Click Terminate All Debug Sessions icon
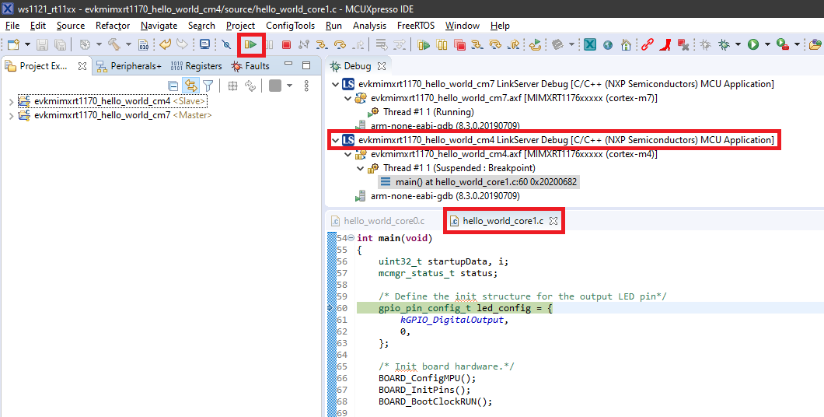The height and width of the screenshot is (417, 824). [x=459, y=45]
